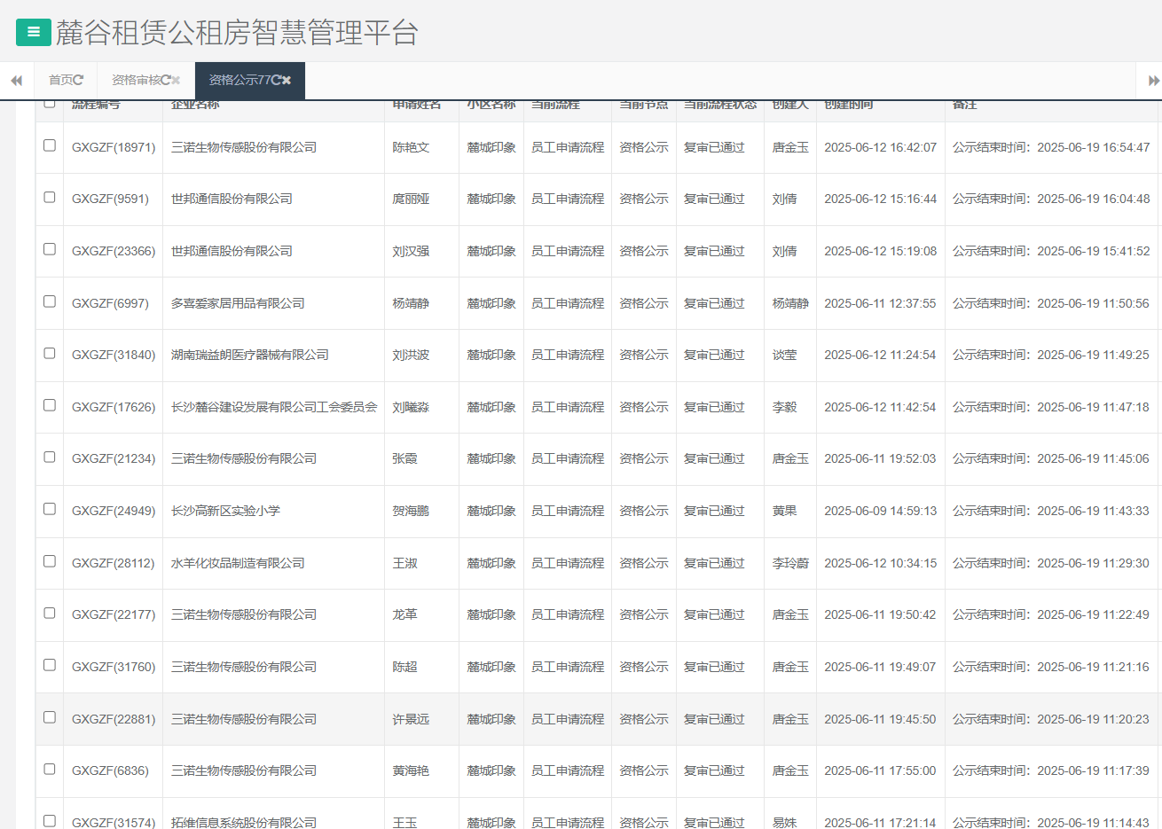Viewport: 1162px width, 829px height.
Task: Click company name 湖南瑞益朗医疗器械有限公司
Action: [x=249, y=355]
